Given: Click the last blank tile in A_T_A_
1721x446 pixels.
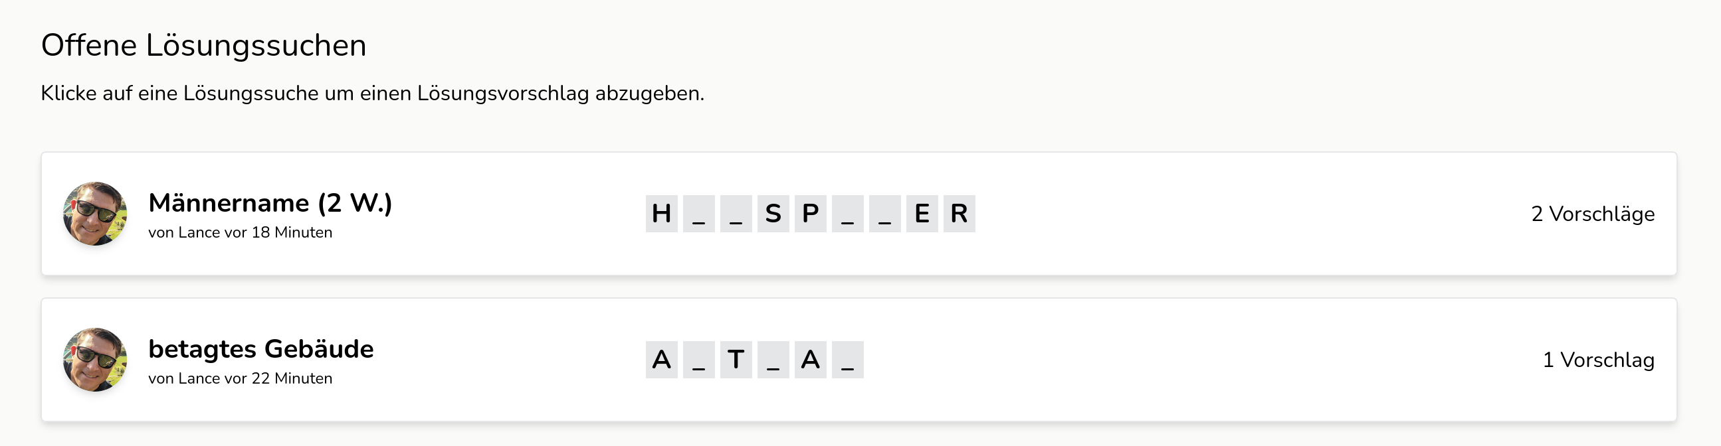Looking at the screenshot, I should click(x=848, y=360).
